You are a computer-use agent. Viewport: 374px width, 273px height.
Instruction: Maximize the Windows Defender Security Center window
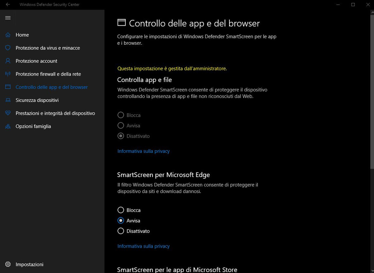click(x=353, y=4)
